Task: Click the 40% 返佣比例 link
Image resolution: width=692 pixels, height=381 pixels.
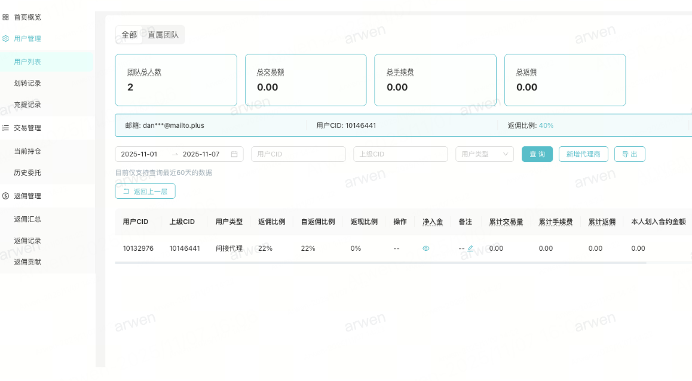Action: tap(546, 125)
